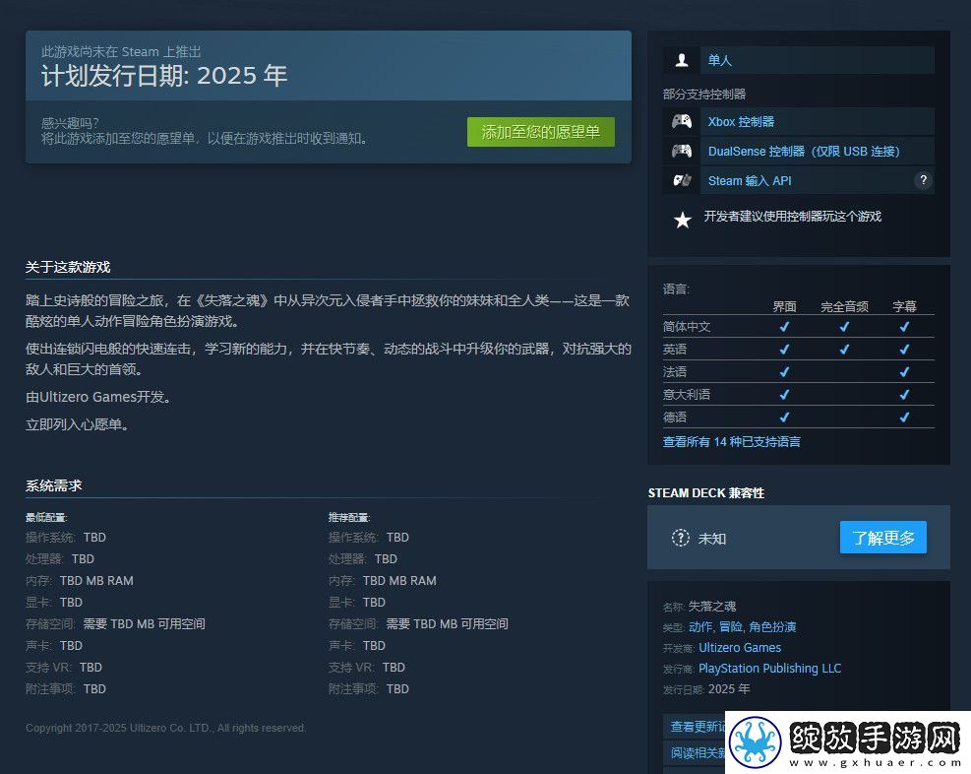Open the Steam Input API question mark help

point(924,180)
